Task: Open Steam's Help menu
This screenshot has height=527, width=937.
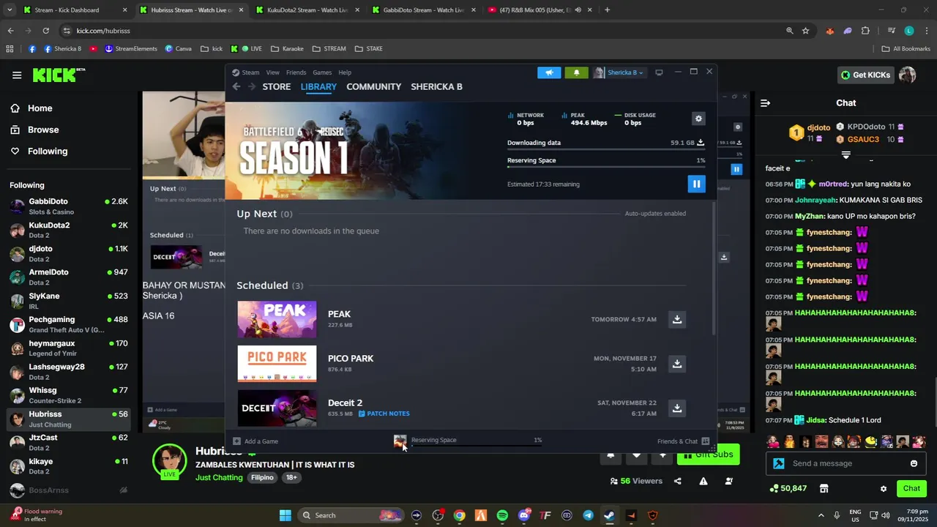Action: pos(345,72)
